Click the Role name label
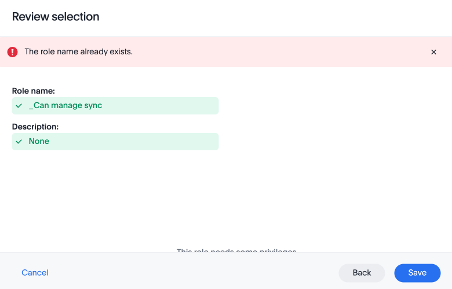452x289 pixels. (x=34, y=91)
